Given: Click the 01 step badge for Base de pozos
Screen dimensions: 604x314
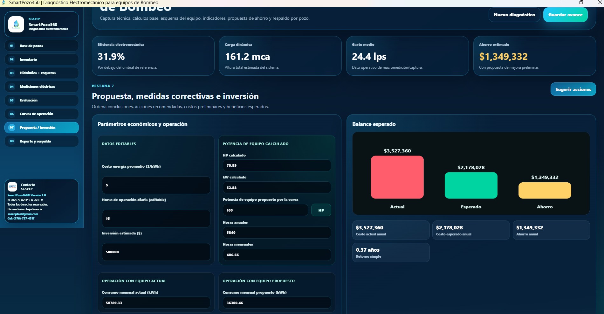Looking at the screenshot, I should click(12, 46).
